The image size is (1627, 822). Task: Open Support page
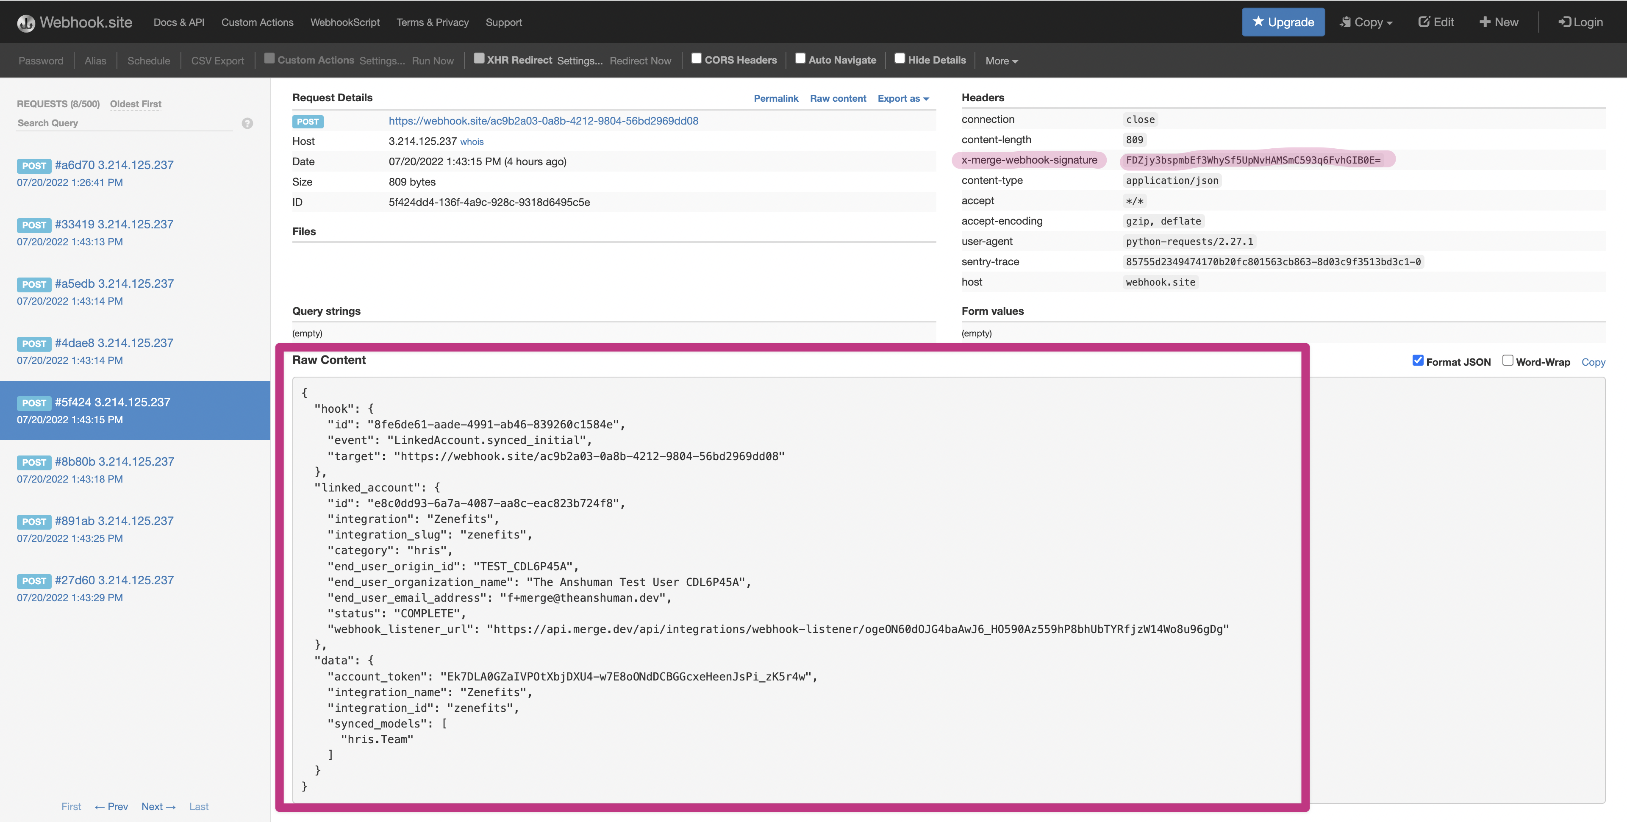coord(503,22)
